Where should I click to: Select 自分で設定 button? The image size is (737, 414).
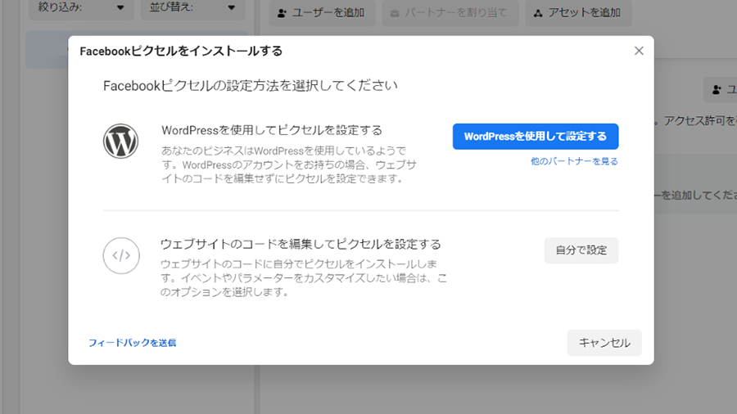581,250
